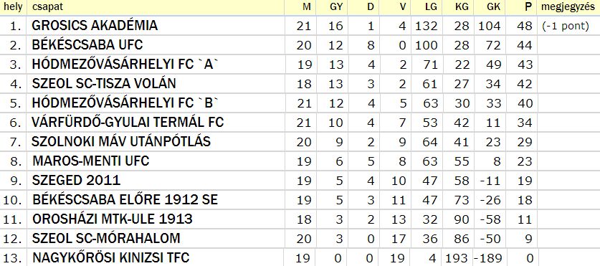The height and width of the screenshot is (266, 600).
Task: Select SZEGED 2011 team name
Action: [x=76, y=180]
